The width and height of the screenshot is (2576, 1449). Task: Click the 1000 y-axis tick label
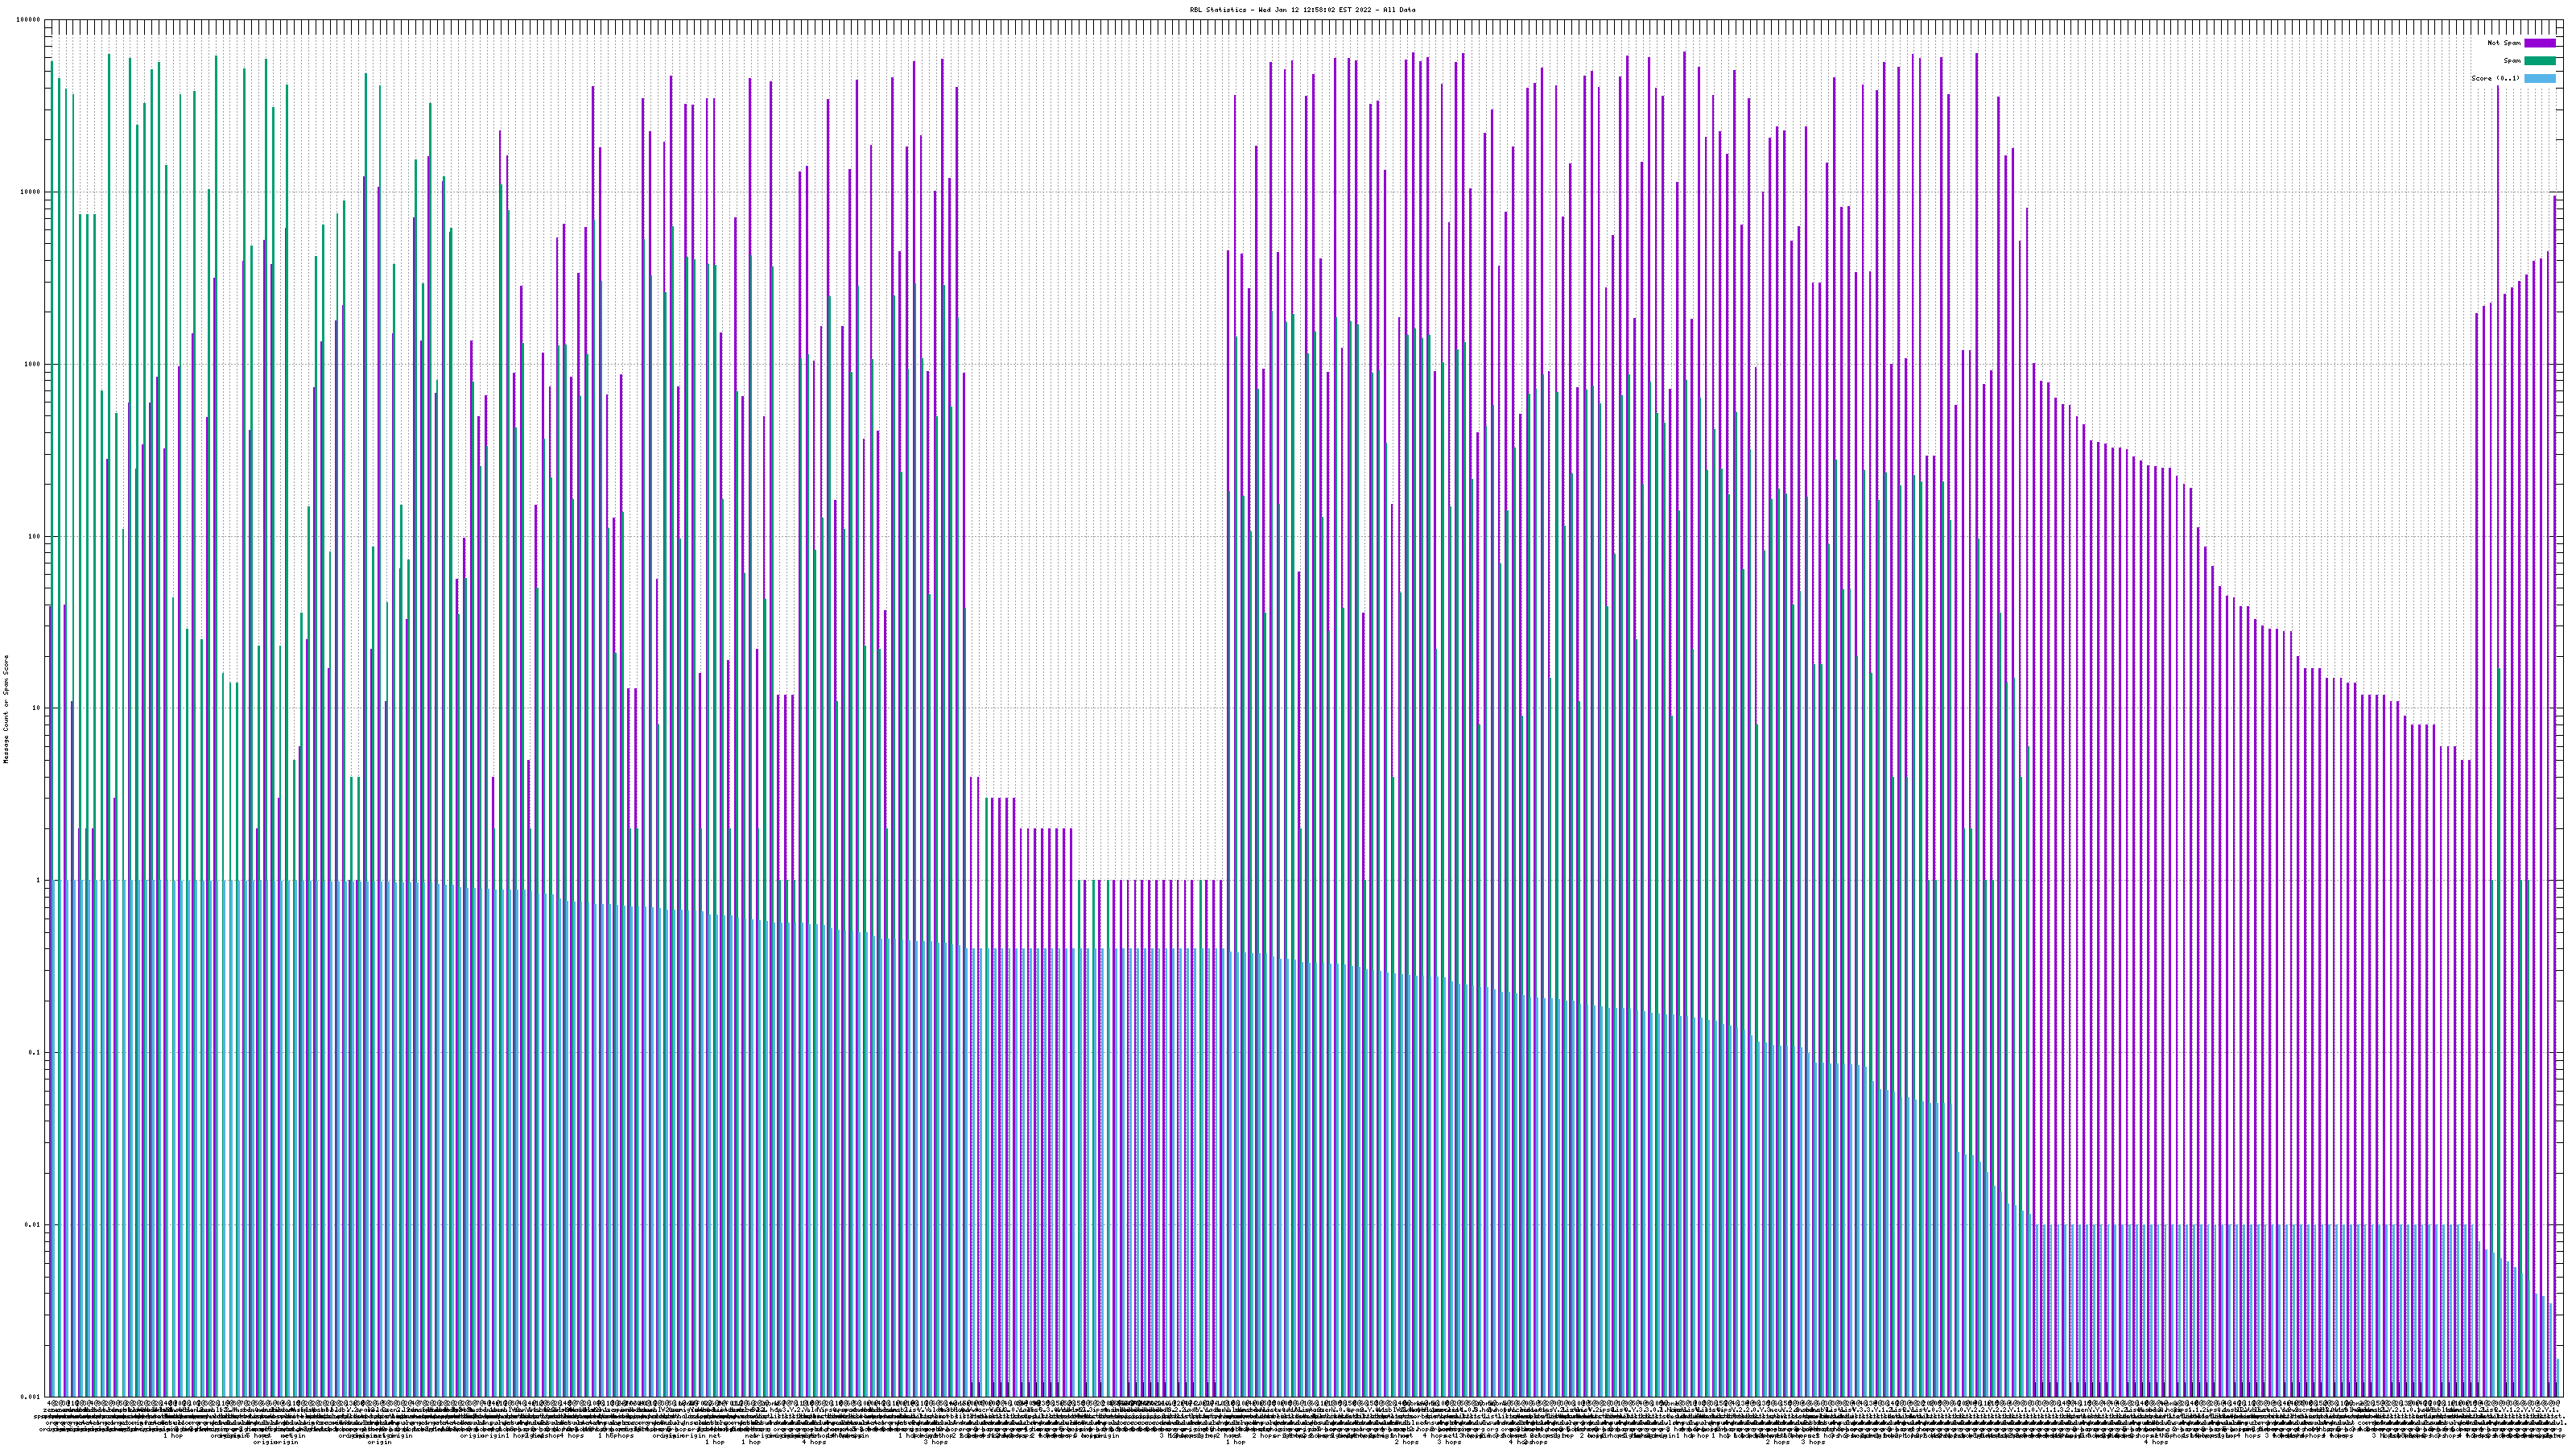tap(32, 364)
